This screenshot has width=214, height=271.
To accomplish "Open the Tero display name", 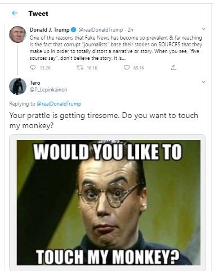I will pyautogui.click(x=35, y=83).
